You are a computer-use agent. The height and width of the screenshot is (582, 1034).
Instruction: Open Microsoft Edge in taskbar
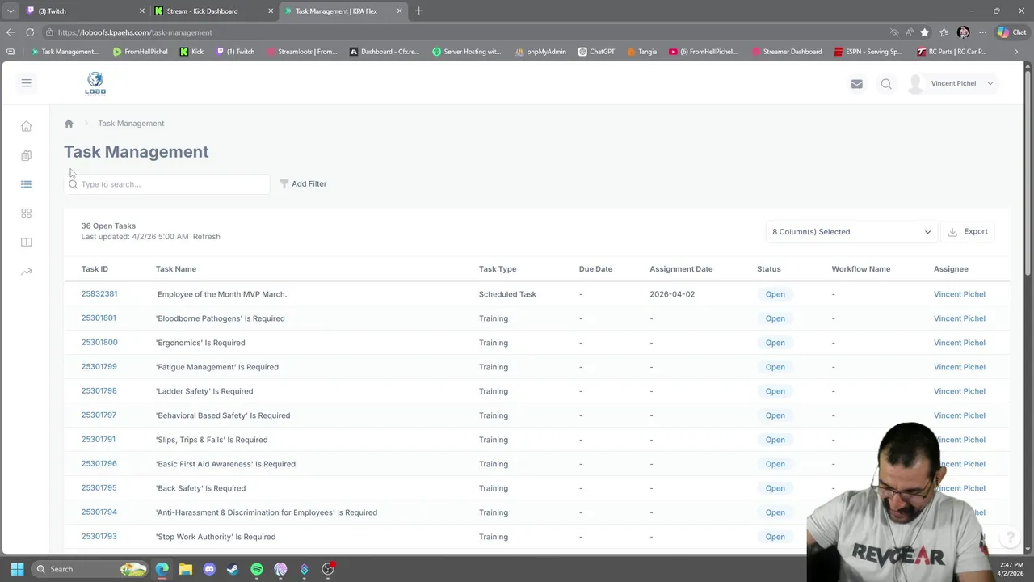pyautogui.click(x=162, y=569)
